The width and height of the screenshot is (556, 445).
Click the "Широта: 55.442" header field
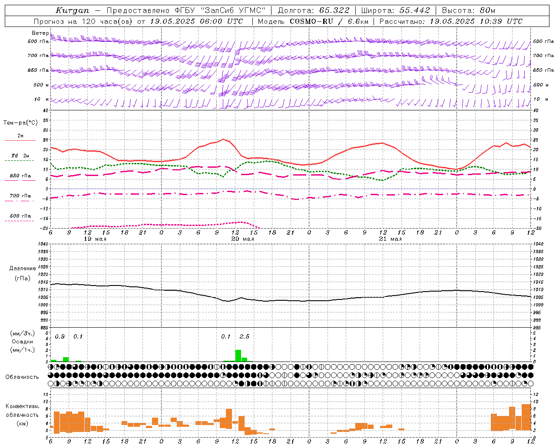pyautogui.click(x=395, y=10)
